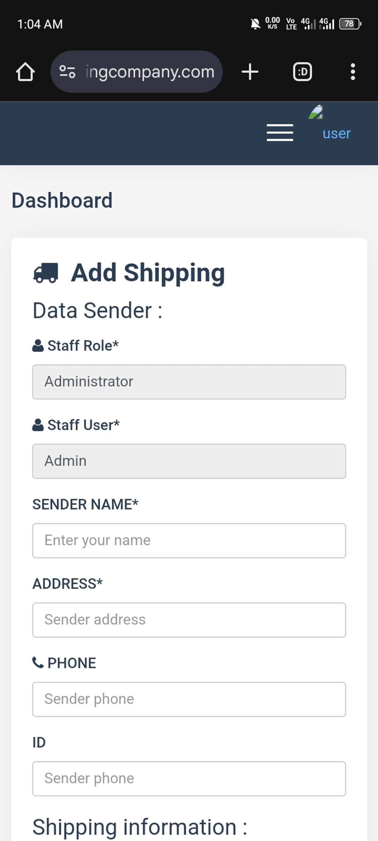Click the ID input field
Screen dimensions: 378x841
[x=189, y=778]
